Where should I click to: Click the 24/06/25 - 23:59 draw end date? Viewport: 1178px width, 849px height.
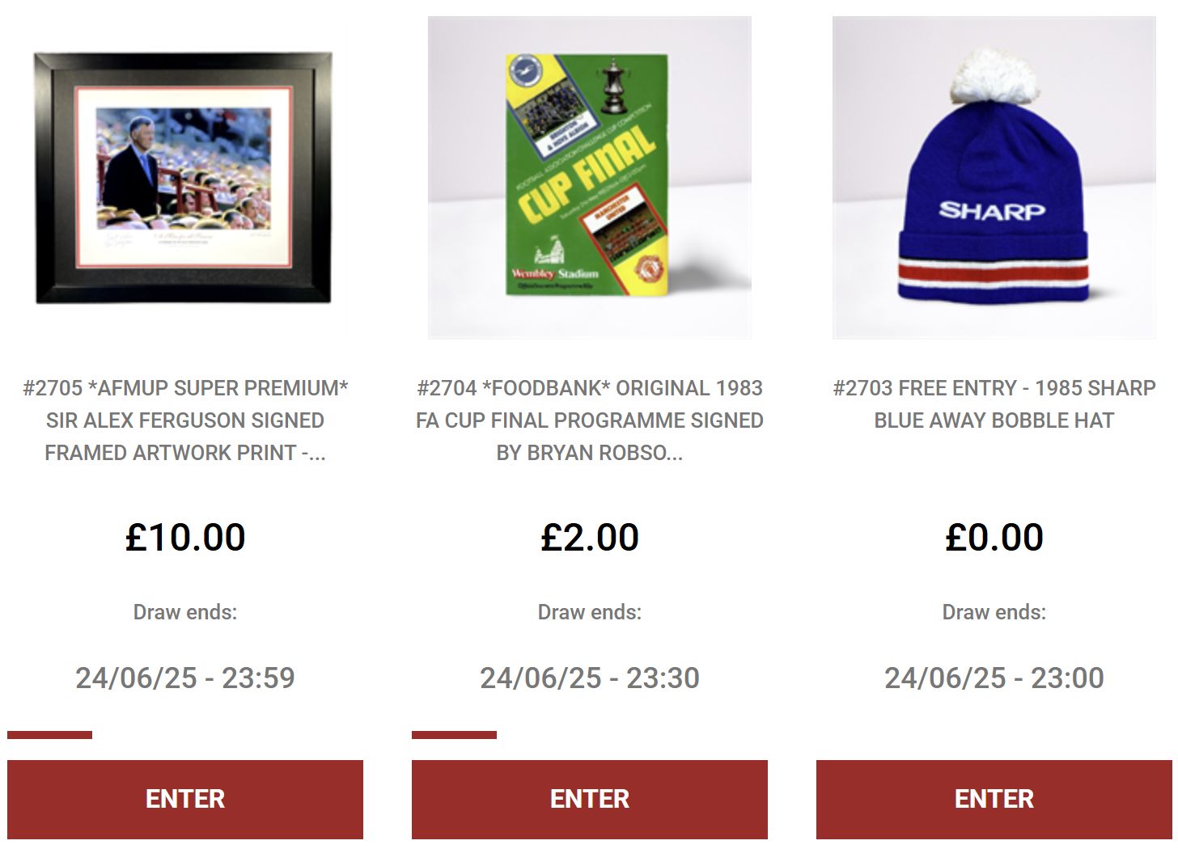185,678
